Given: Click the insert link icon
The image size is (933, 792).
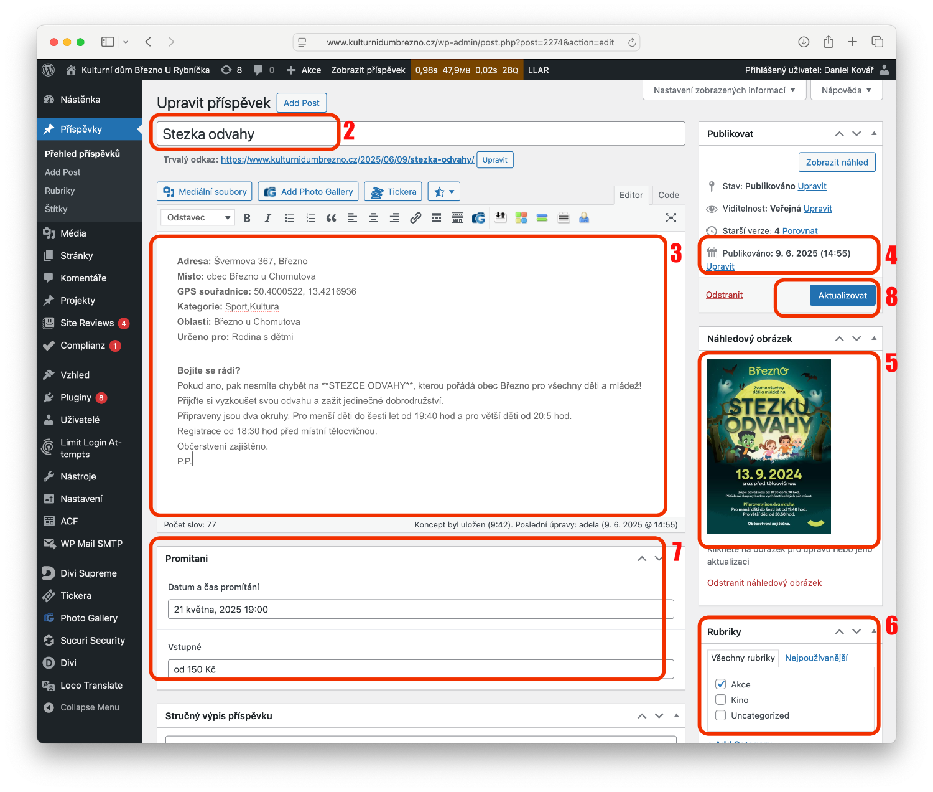Looking at the screenshot, I should pyautogui.click(x=415, y=218).
